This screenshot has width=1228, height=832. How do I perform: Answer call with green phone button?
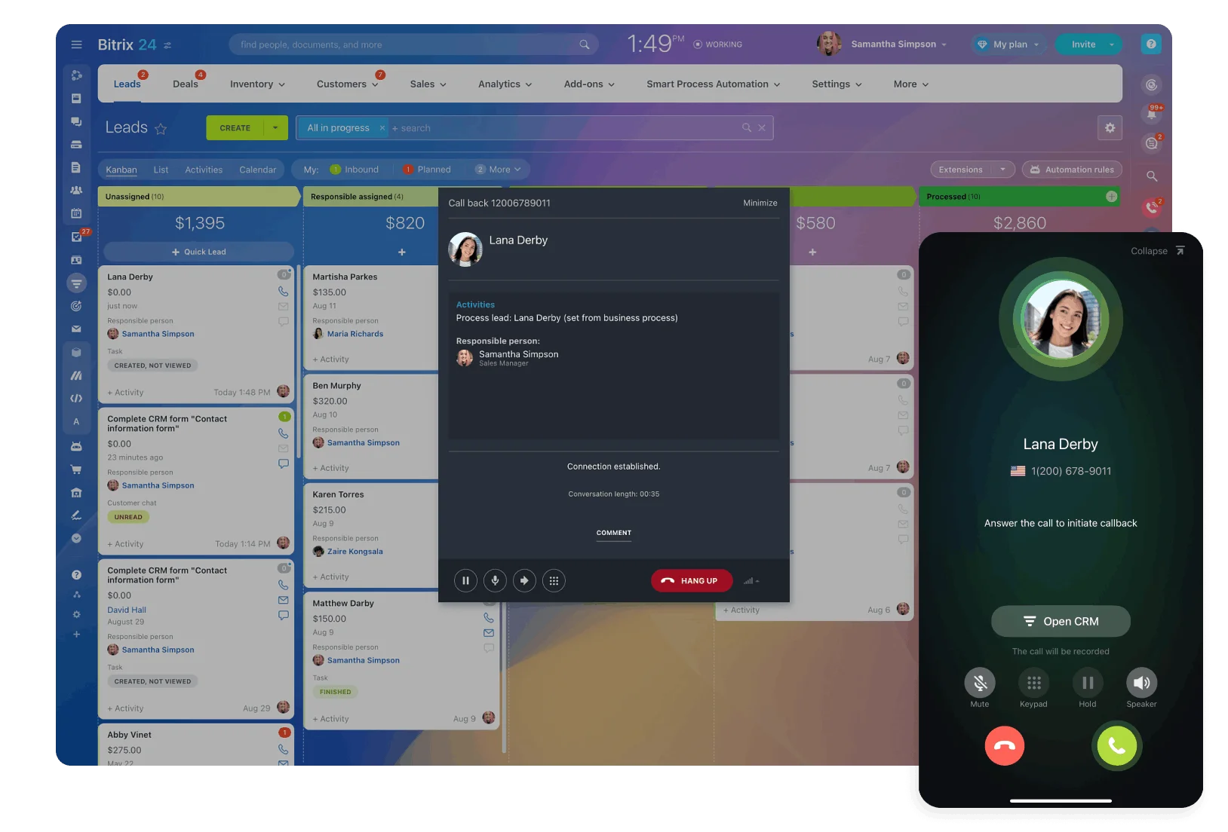pyautogui.click(x=1117, y=746)
